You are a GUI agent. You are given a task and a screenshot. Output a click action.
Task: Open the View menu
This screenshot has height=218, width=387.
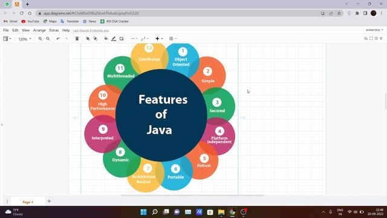tap(25, 30)
